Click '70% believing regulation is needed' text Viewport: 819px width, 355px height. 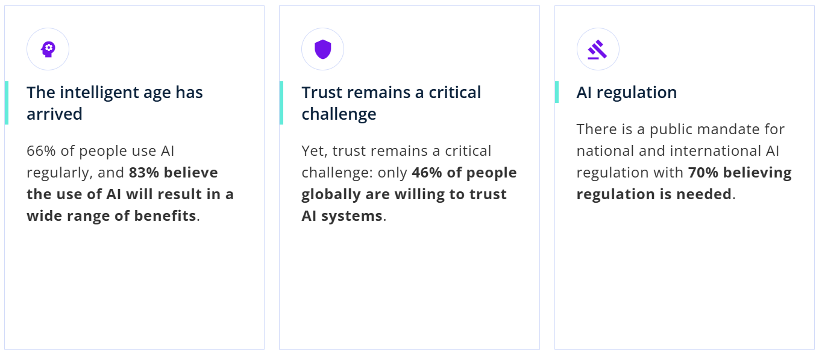coord(684,184)
